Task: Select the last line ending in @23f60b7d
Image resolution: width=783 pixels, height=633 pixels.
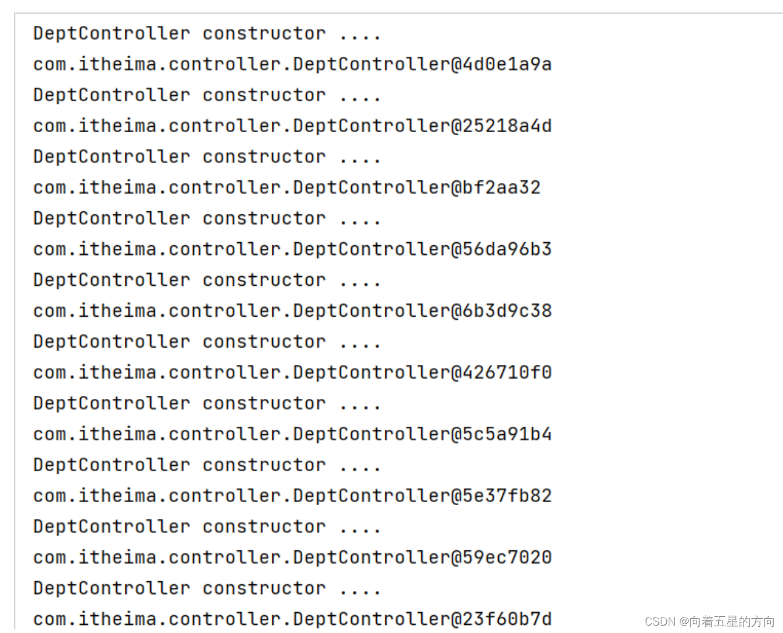Action: click(292, 619)
